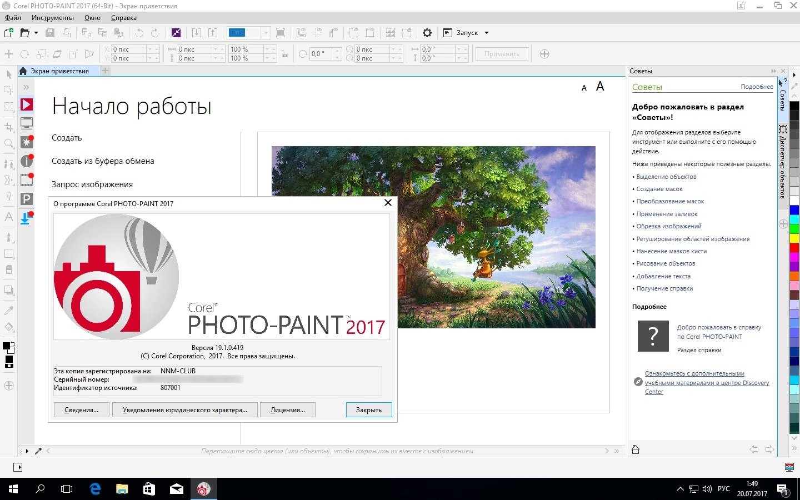Toggle guidelines display in toolbar
This screenshot has height=500, width=800.
pos(333,33)
